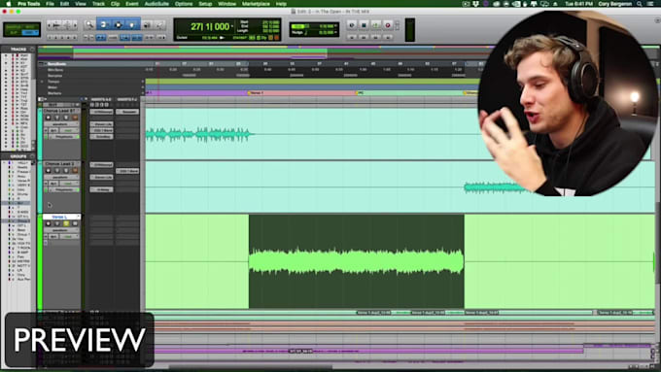Open first insert on Chorus Lead 1 track

coord(101,112)
